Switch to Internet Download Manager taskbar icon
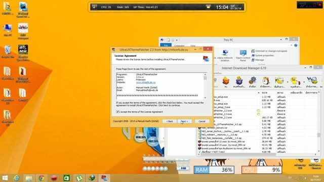 tap(92, 178)
